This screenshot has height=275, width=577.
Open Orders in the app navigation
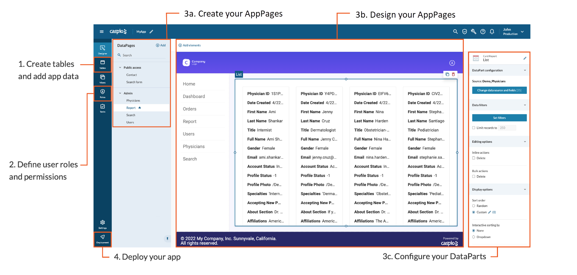click(189, 109)
